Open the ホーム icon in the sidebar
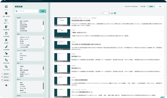The image size is (167, 98). 6,7
